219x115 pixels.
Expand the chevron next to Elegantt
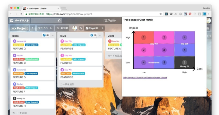coord(103,28)
